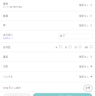Open the 検索のヒント link
This screenshot has height=96, width=95.
(8, 38)
